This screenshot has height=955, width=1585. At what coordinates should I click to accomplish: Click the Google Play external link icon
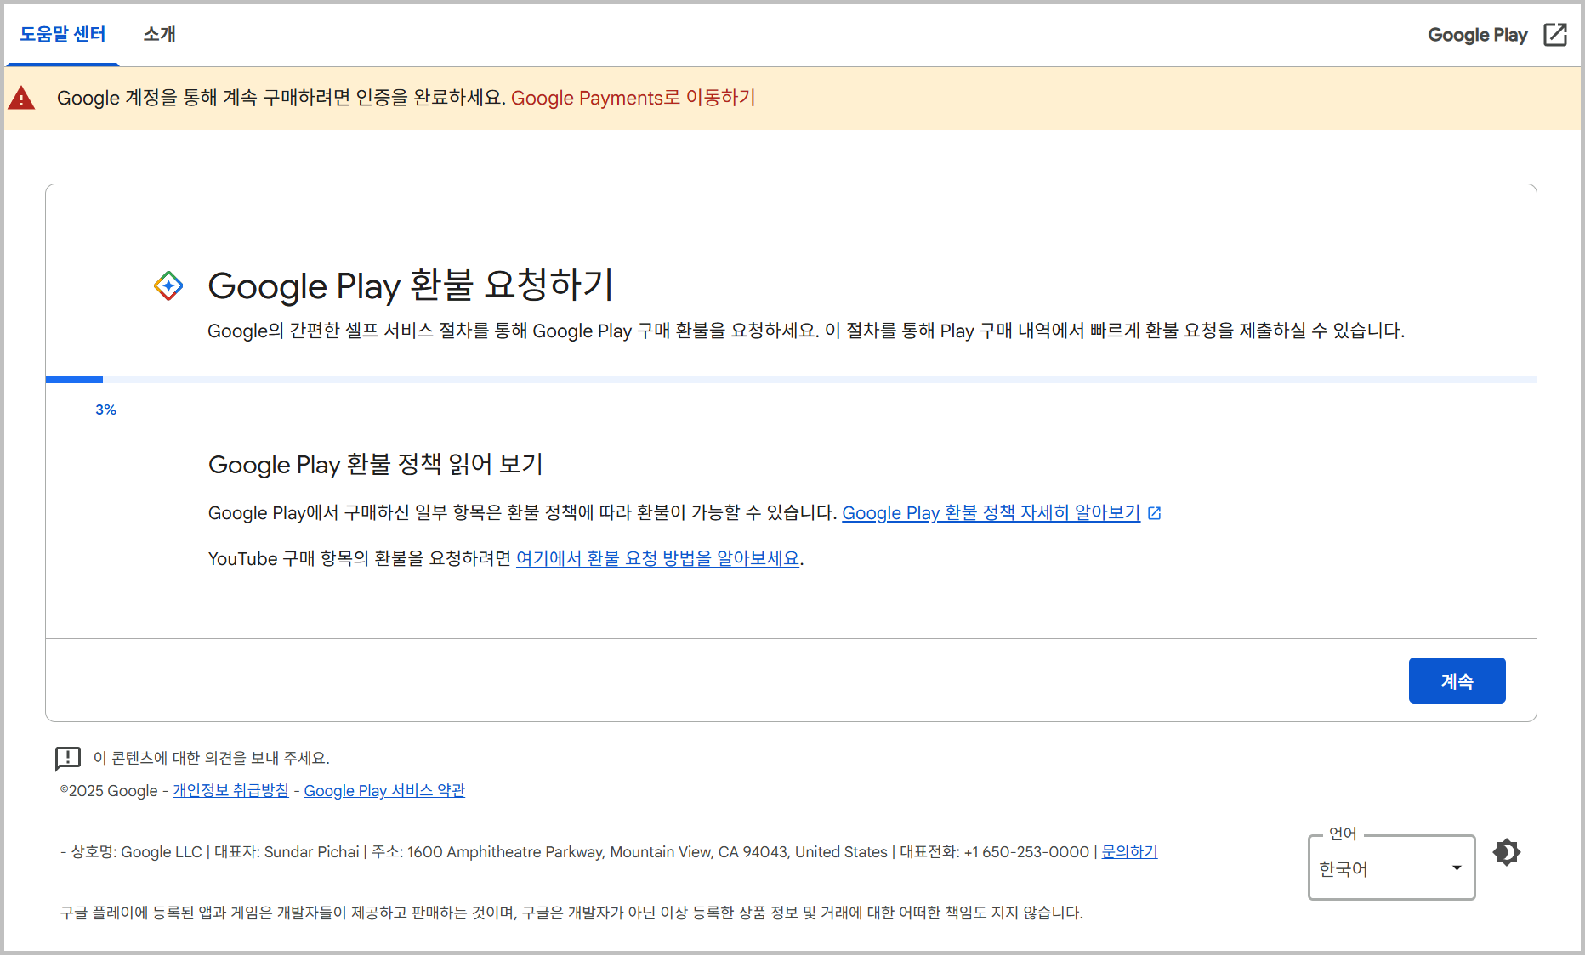click(x=1554, y=35)
